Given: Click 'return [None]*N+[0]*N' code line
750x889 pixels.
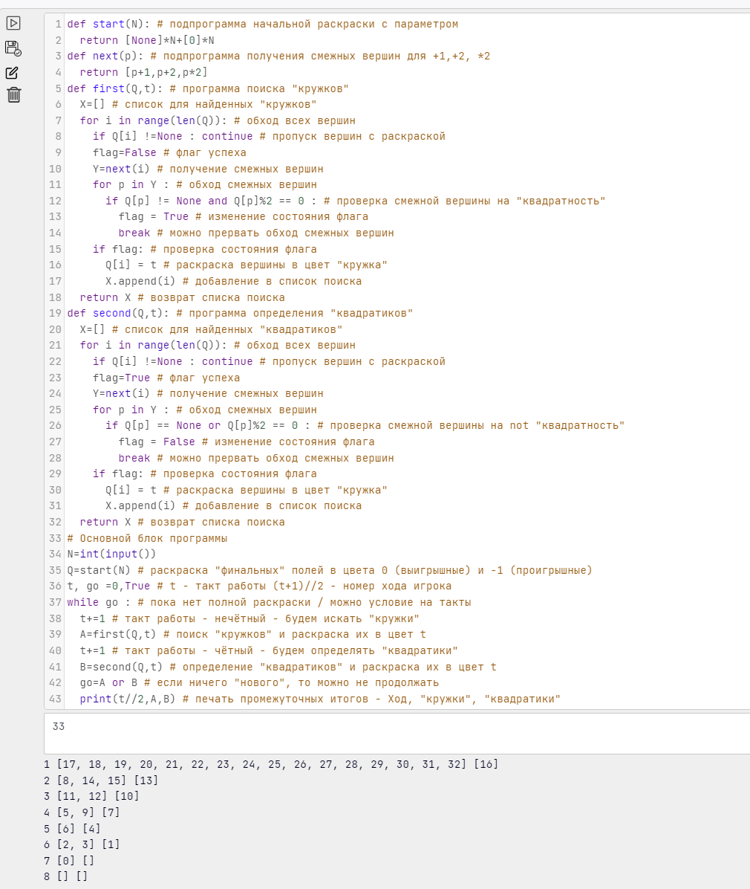Looking at the screenshot, I should (x=147, y=40).
